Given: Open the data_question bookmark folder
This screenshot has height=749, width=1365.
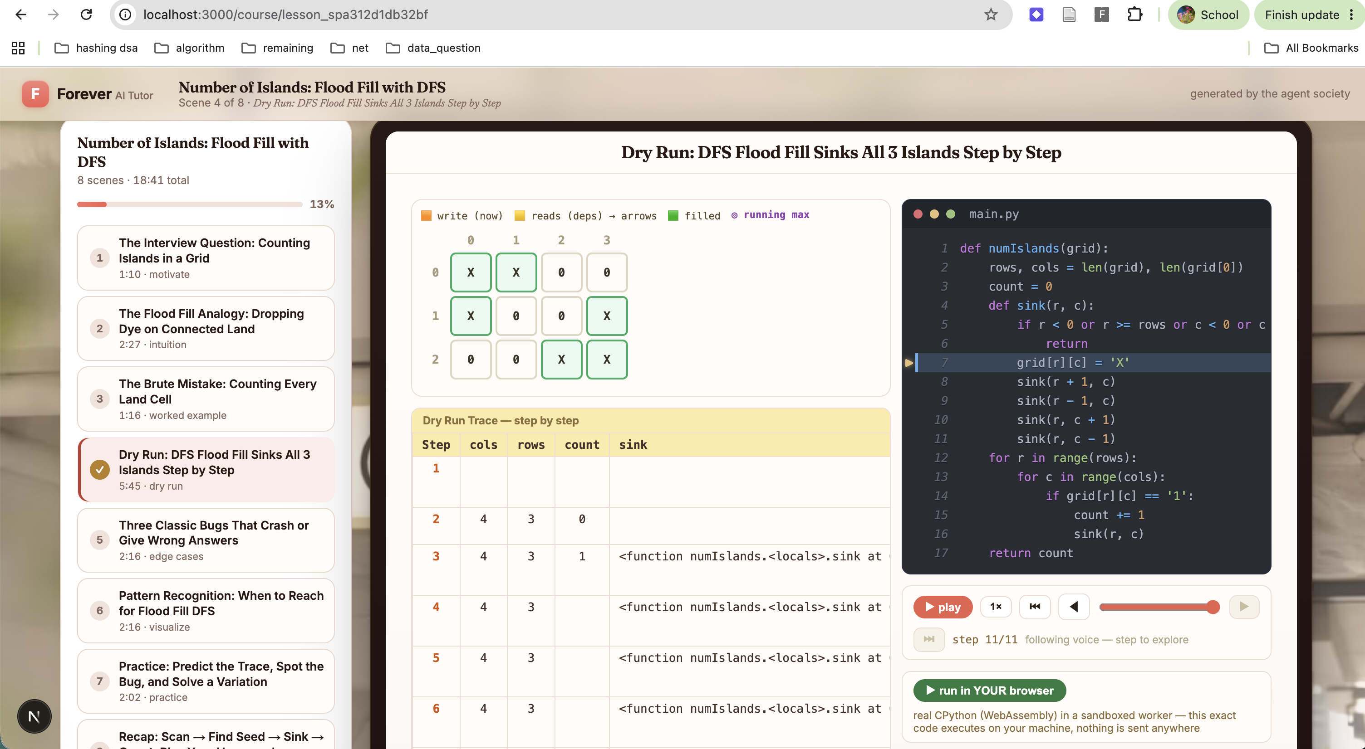Looking at the screenshot, I should click(x=433, y=48).
